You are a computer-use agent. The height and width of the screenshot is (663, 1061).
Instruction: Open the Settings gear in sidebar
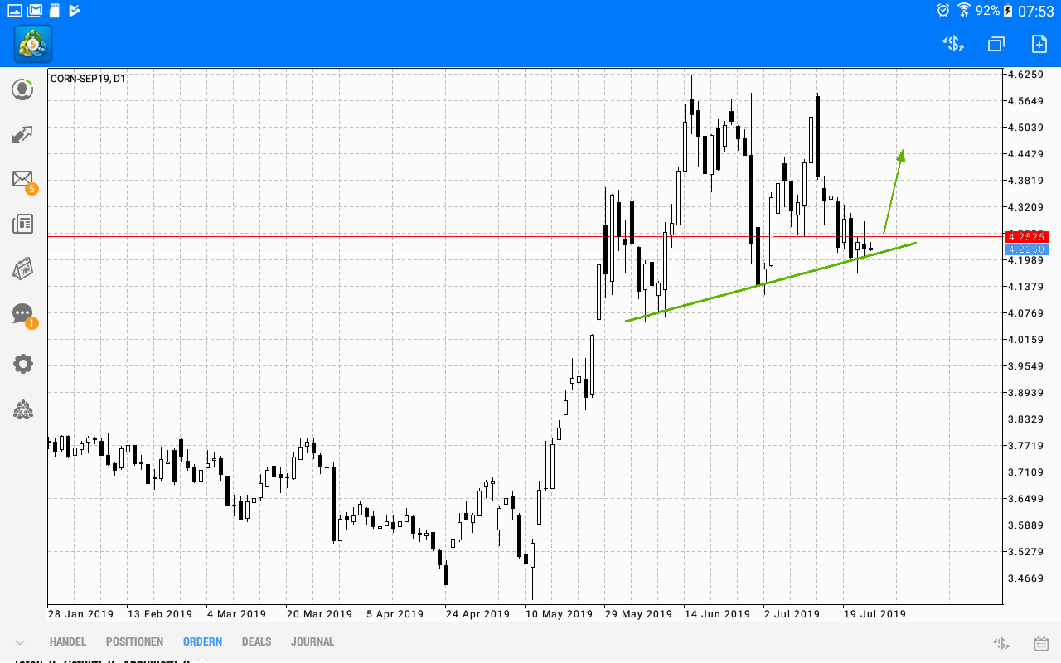coord(22,363)
